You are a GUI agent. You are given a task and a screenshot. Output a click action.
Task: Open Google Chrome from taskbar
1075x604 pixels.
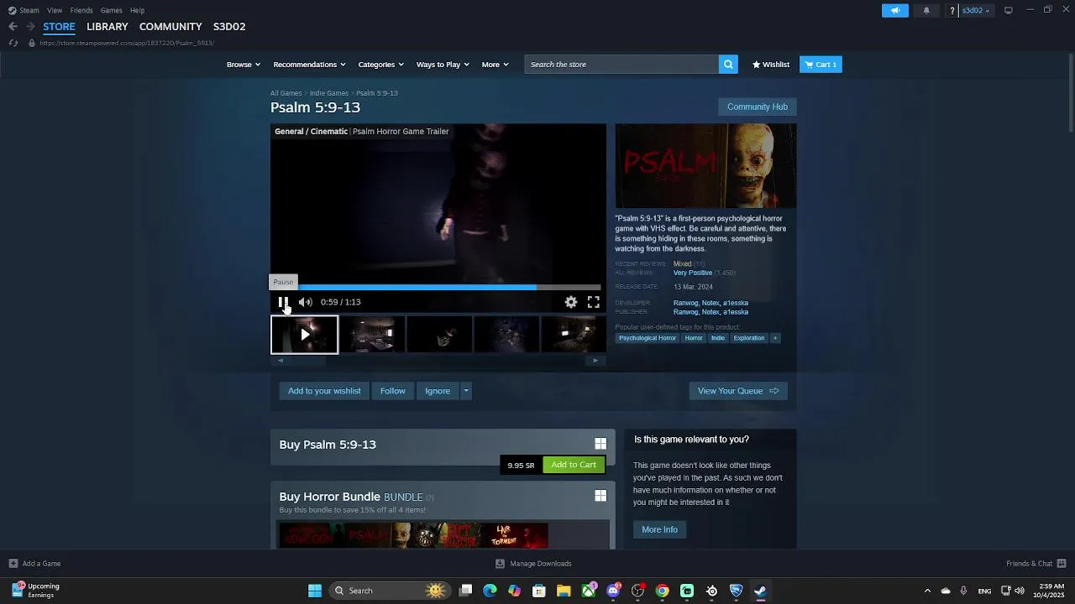coord(663,591)
